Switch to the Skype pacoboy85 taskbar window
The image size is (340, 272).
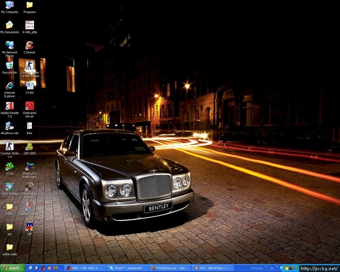point(128,268)
